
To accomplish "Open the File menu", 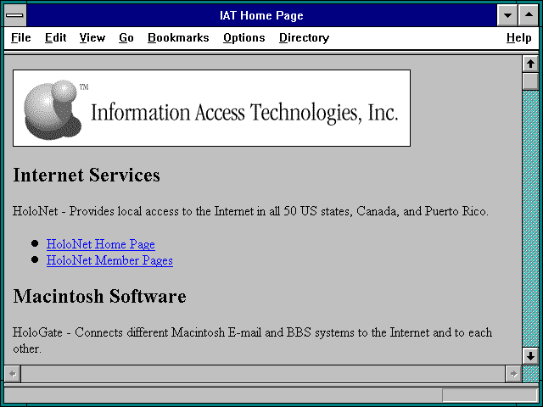I will pos(20,37).
